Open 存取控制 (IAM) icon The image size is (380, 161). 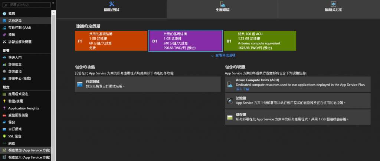[x=4, y=28]
